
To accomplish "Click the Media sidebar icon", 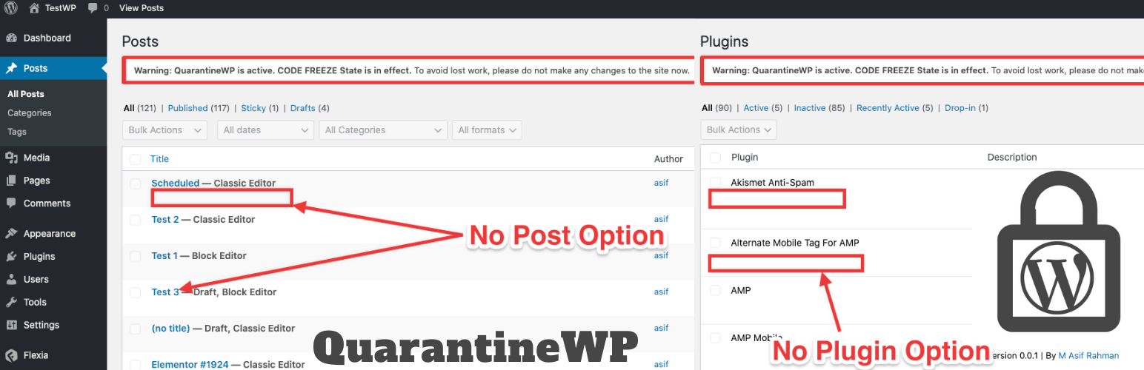I will (x=11, y=158).
